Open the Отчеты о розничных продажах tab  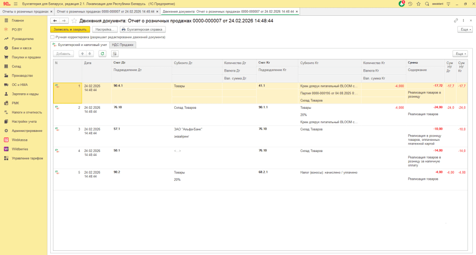coord(26,11)
